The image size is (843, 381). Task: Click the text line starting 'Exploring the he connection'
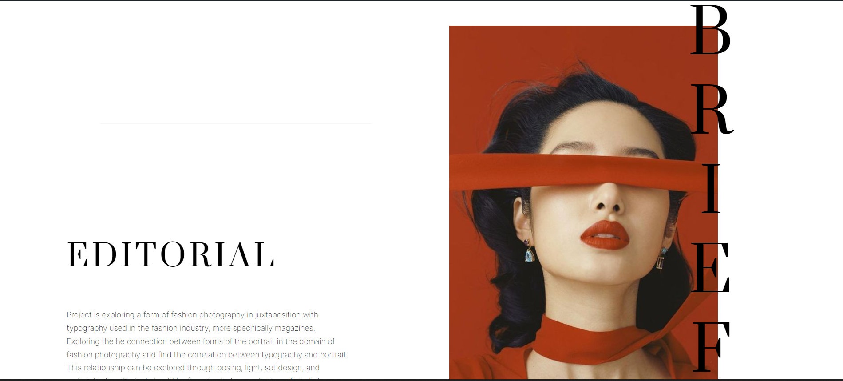pyautogui.click(x=201, y=341)
